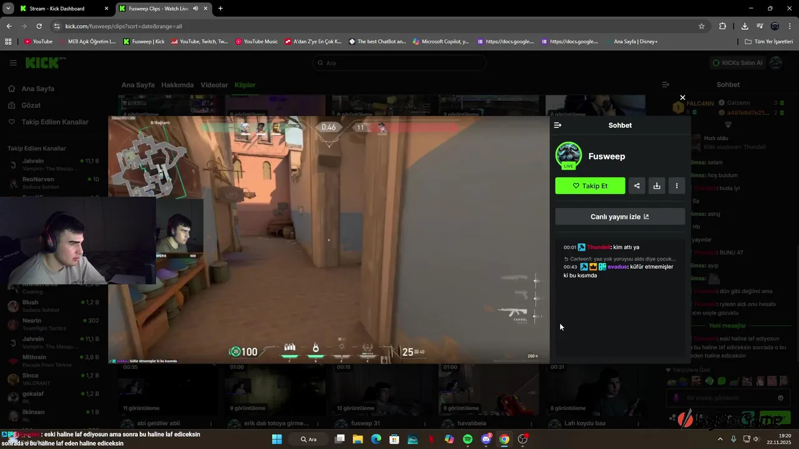Open the Nesrin channel in the sidebar
Viewport: 799px width, 449px height.
[53, 324]
